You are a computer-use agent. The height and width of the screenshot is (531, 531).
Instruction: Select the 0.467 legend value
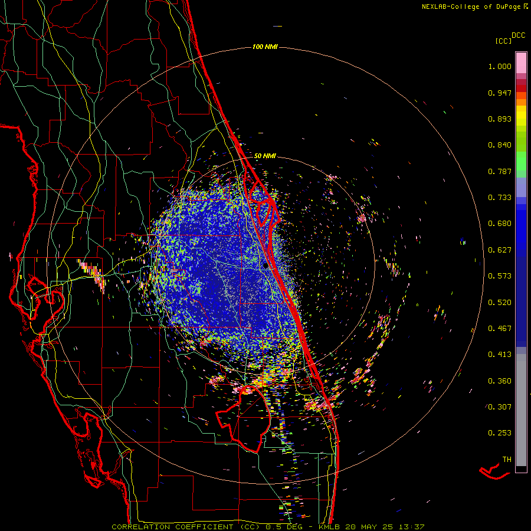[500, 329]
